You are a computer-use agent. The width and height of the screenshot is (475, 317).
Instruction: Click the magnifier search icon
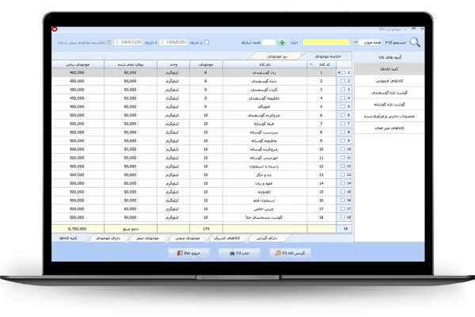(x=415, y=43)
